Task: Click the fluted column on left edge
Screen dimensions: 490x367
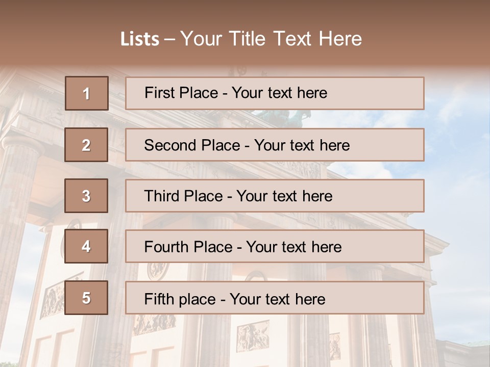Action: (x=15, y=204)
